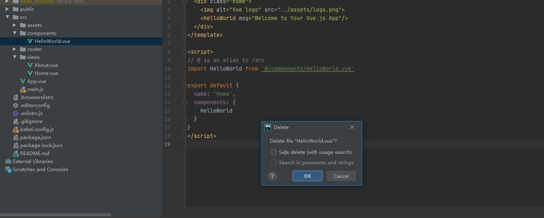Click the "Delete file HelloWorld.vue?" message text
Viewport: 544px width, 218px height.
tap(303, 141)
